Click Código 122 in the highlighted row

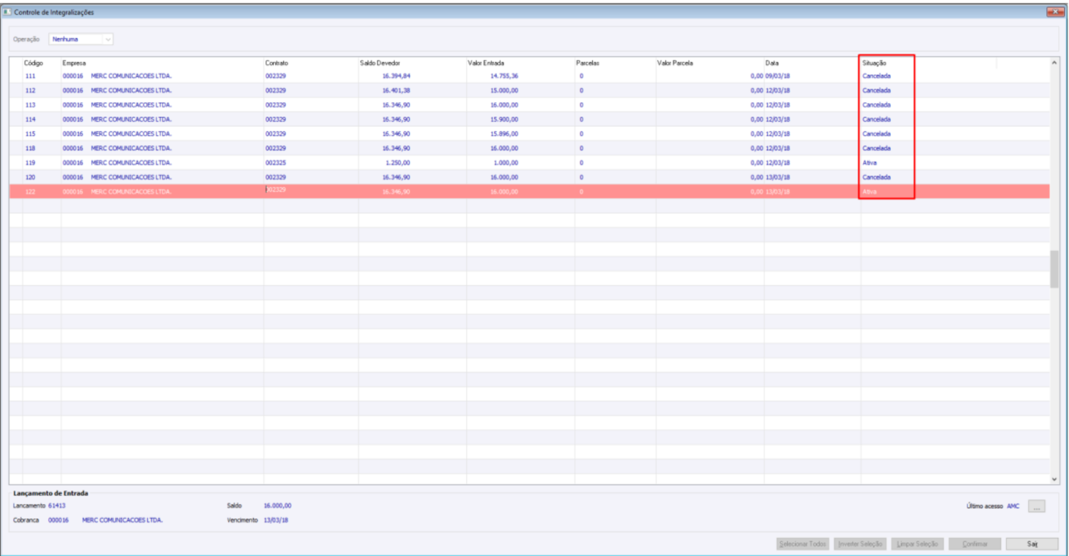(30, 192)
